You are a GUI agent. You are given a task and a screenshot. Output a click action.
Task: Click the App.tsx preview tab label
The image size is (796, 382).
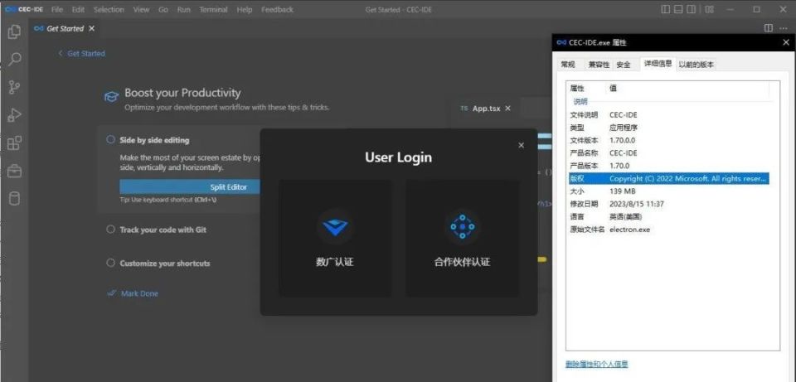click(487, 109)
